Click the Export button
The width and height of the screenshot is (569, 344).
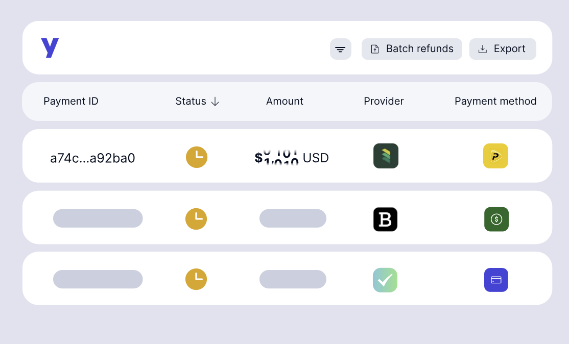(x=503, y=49)
